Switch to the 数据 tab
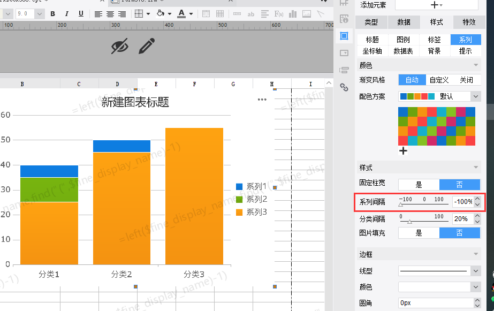Screen dimensions: 494x311 (x=404, y=22)
